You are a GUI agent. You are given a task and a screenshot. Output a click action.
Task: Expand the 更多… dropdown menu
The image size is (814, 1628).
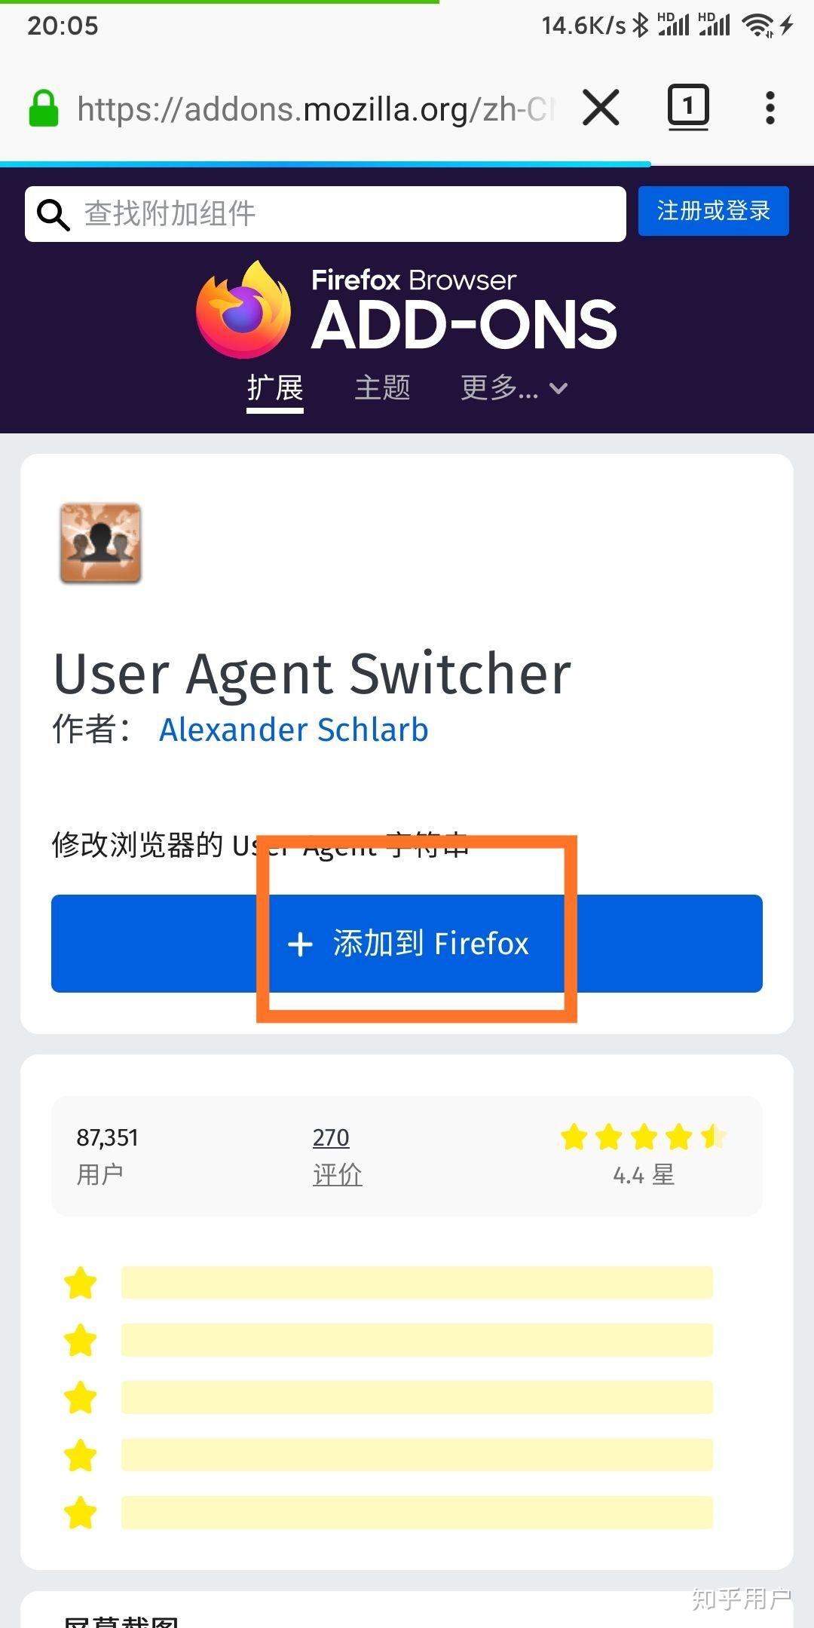[x=514, y=388]
